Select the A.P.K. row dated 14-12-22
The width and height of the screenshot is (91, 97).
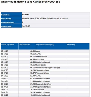(45, 76)
